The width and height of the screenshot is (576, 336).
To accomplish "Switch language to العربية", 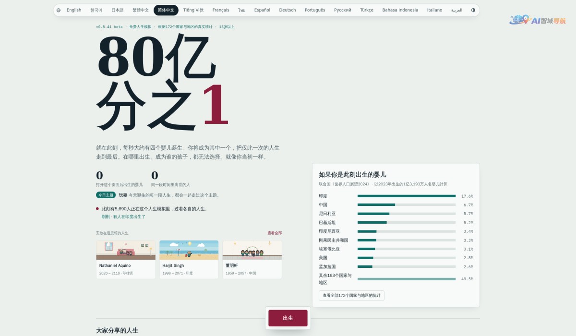I will (456, 10).
